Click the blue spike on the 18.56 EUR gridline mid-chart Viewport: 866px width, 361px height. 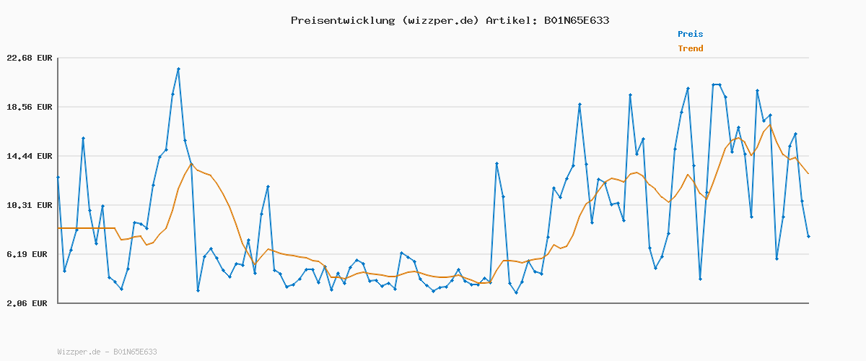pyautogui.click(x=579, y=105)
